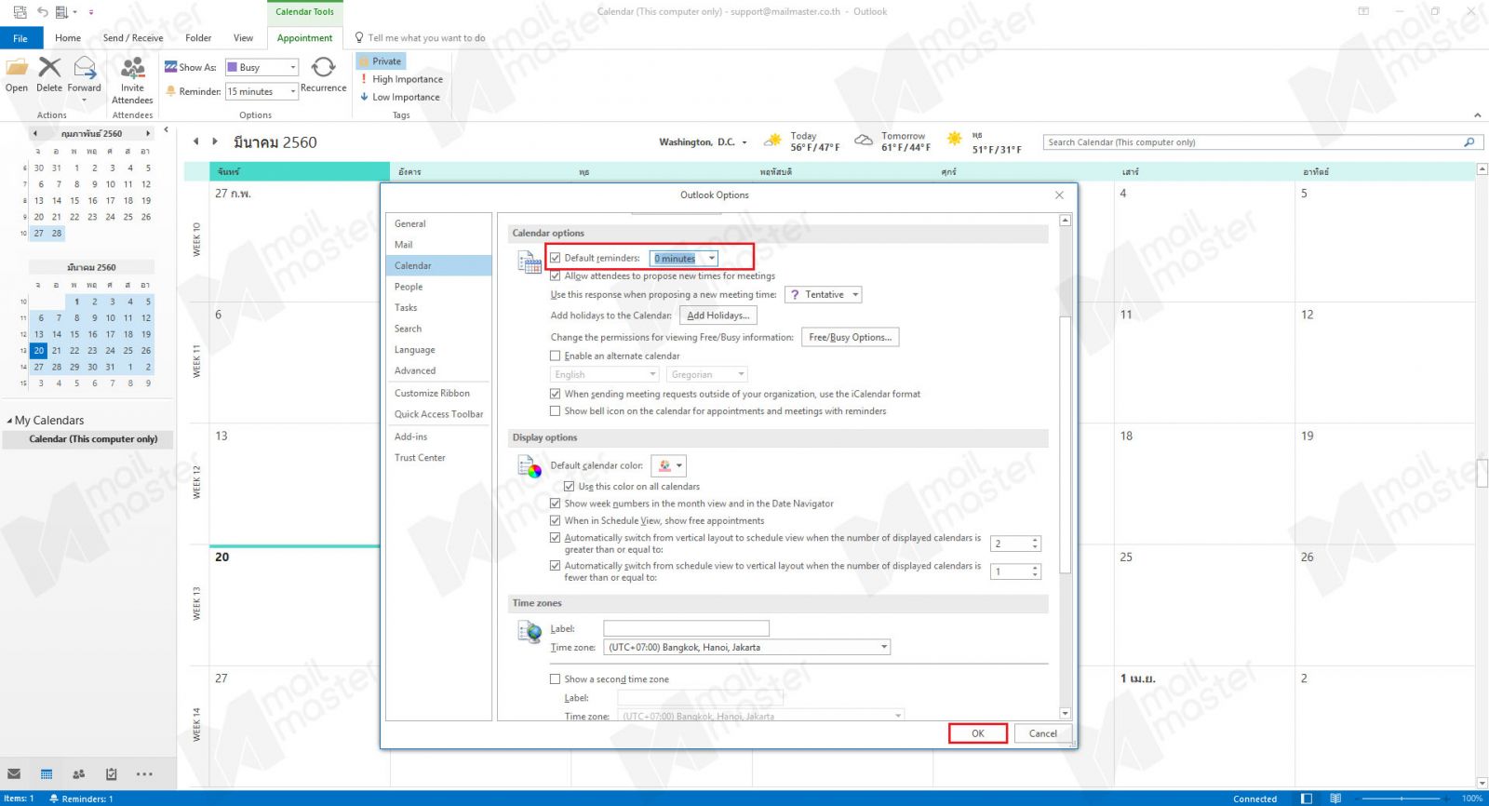
Task: Toggle Allow attendees to propose new times
Action: (556, 275)
